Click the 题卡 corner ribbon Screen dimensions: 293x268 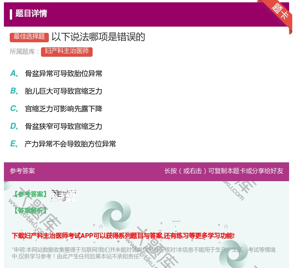coord(280,12)
